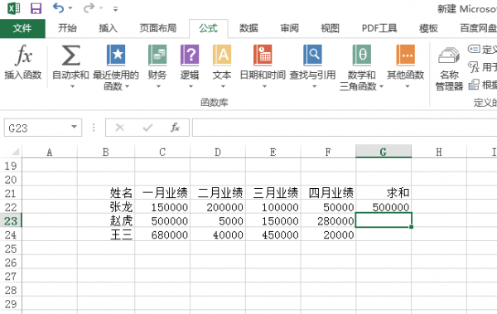Expand the Logical (逻辑) dropdown arrow

coord(191,86)
